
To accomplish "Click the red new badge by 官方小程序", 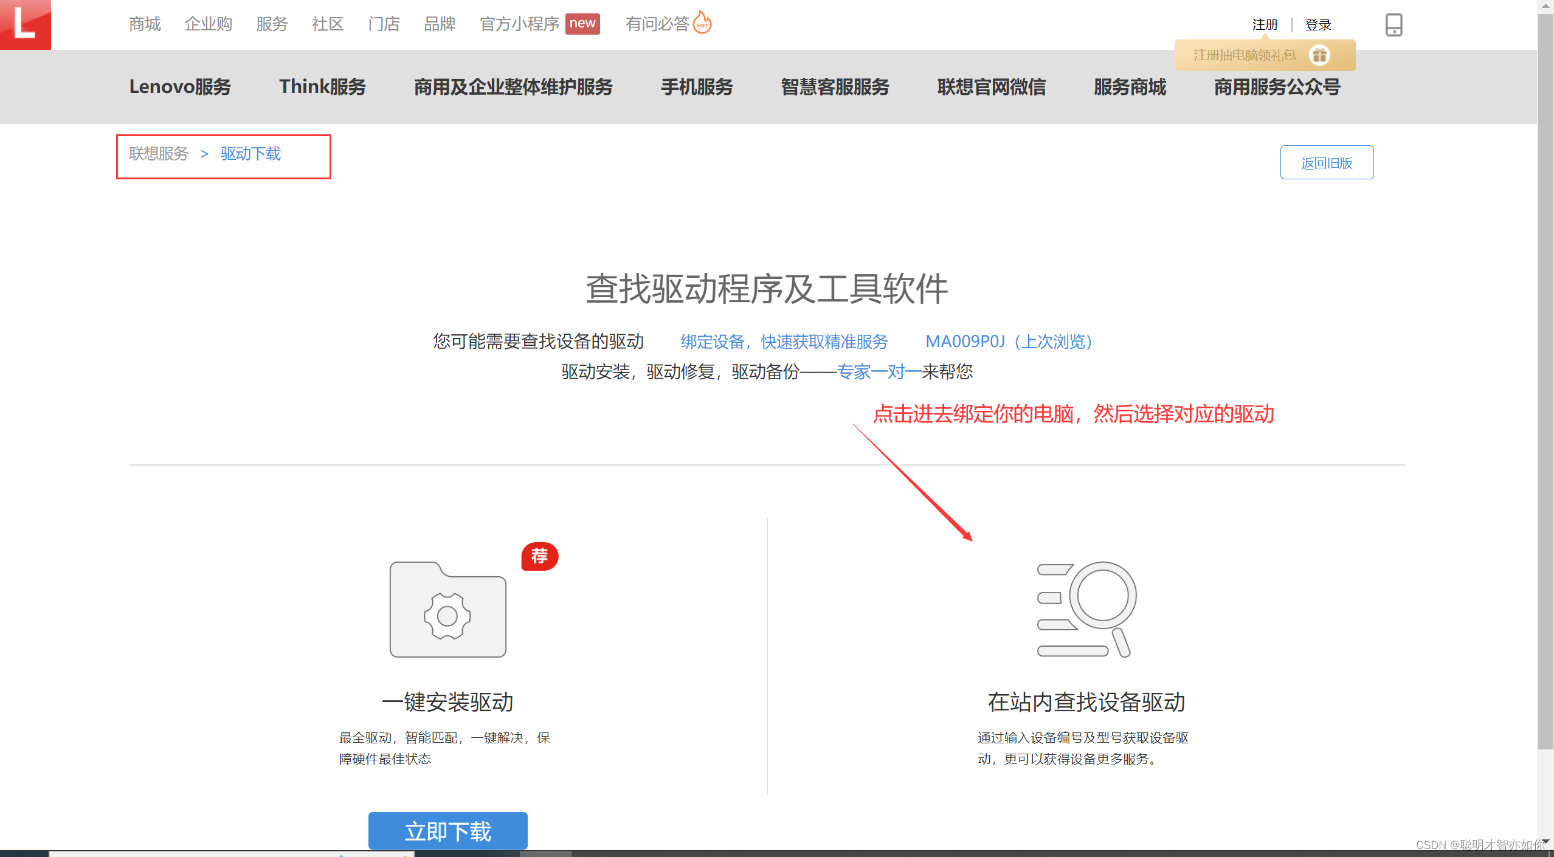I will click(x=582, y=24).
